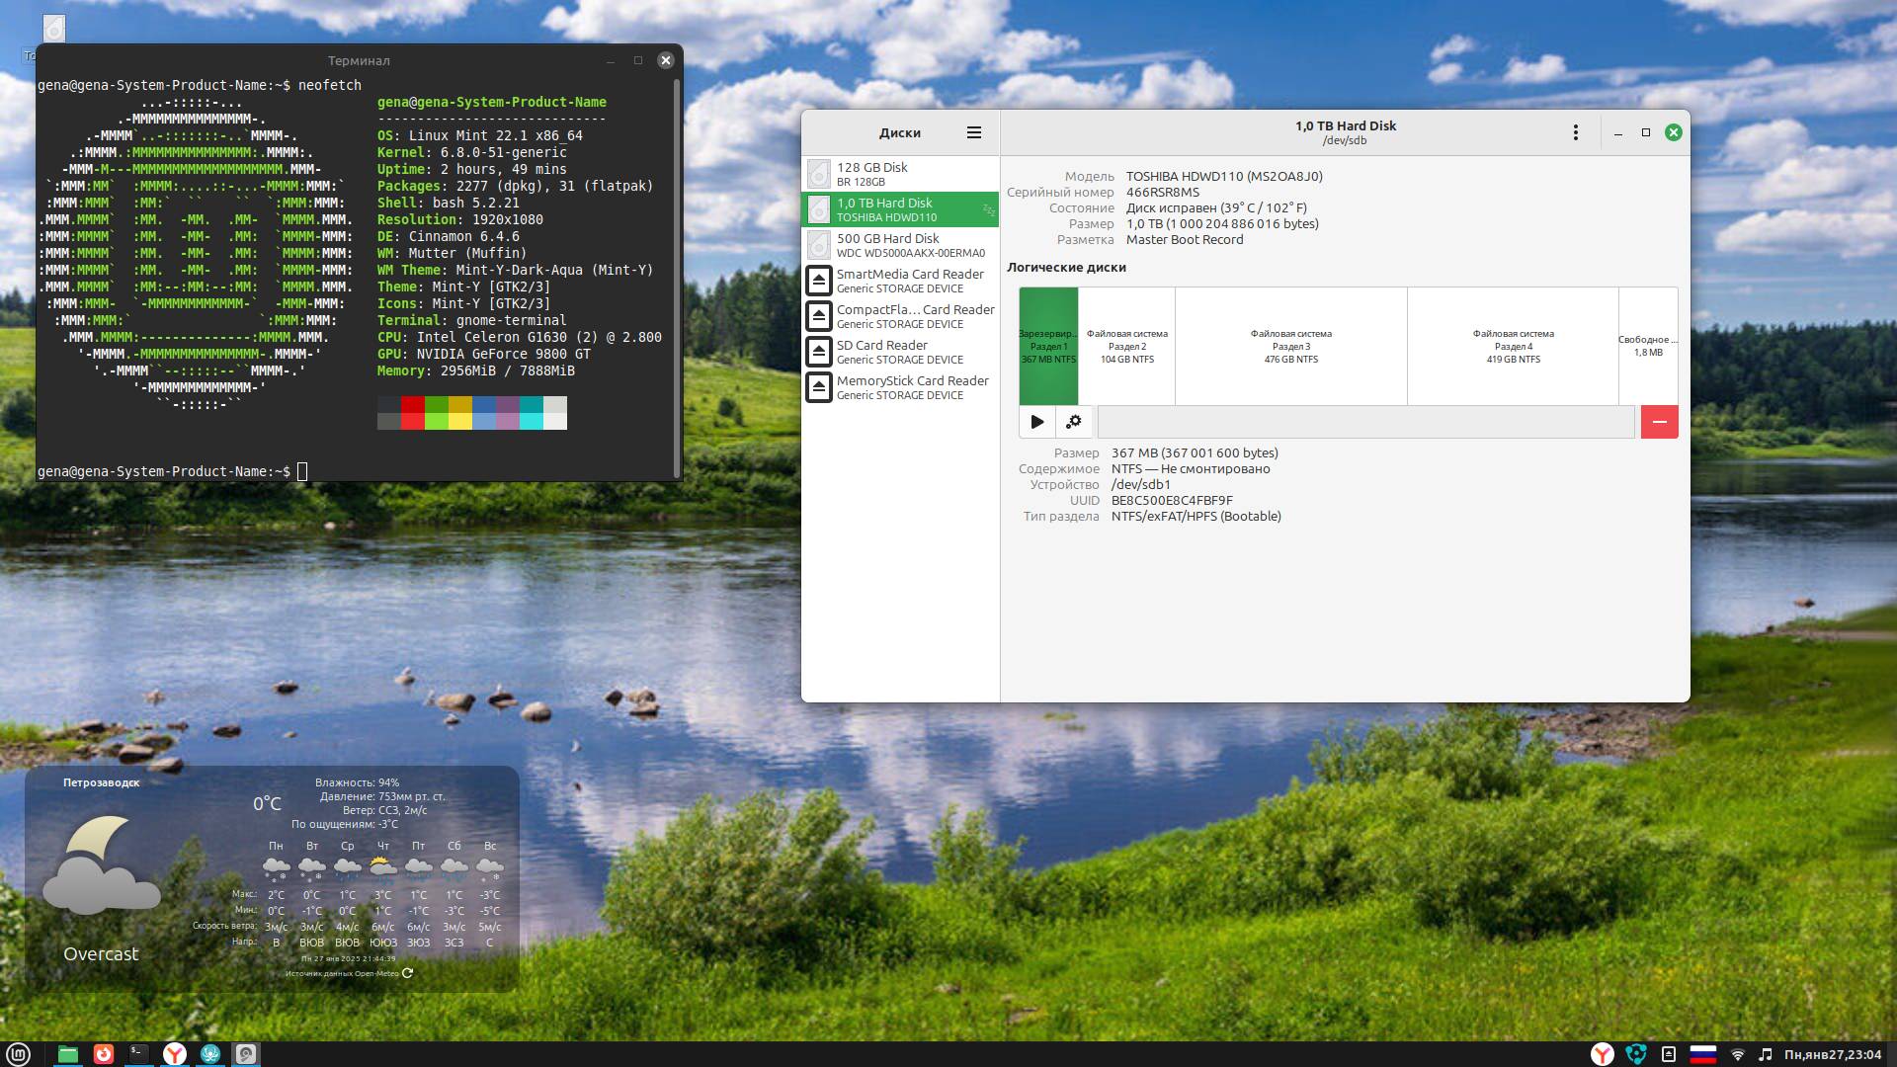This screenshot has height=1067, width=1897.
Task: Click the clock showing Пн,янв27,23:04
Action: tap(1833, 1053)
